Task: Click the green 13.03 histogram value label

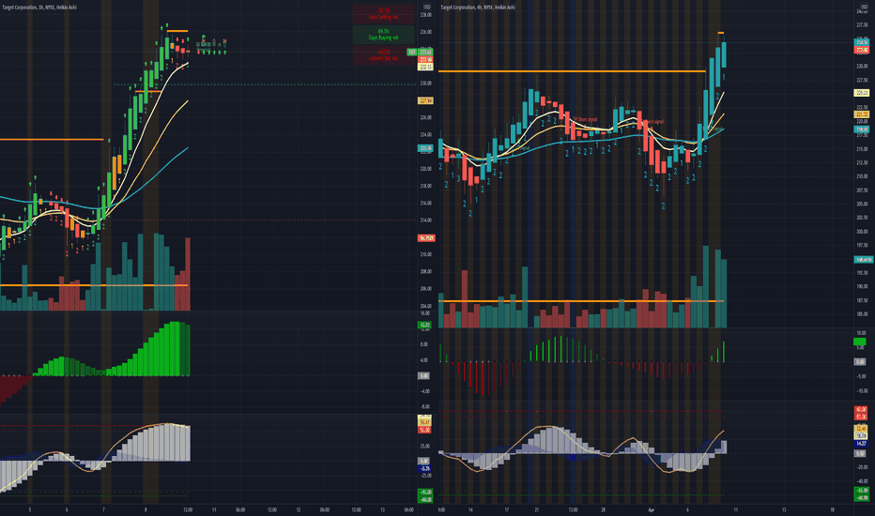Action: 425,326
